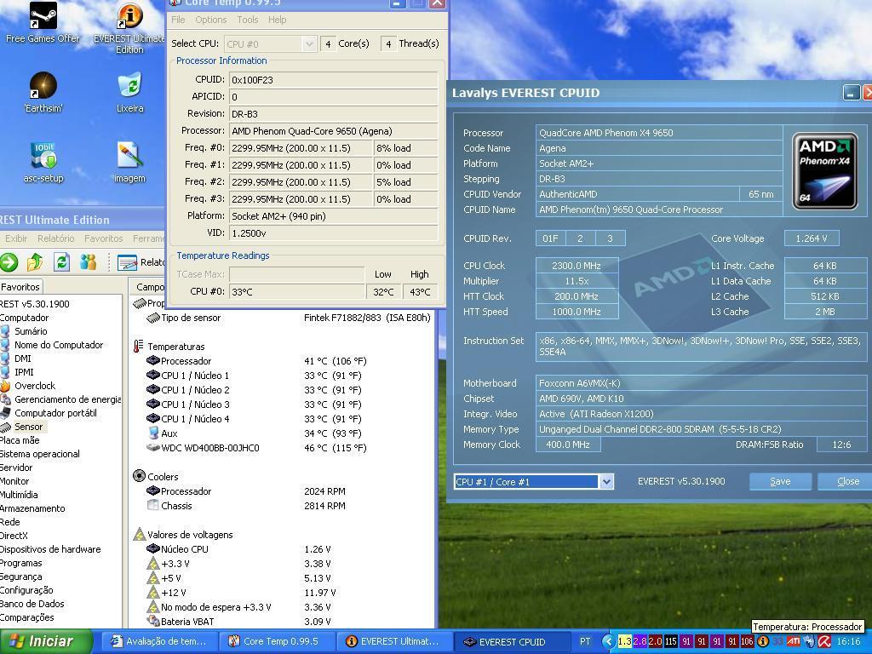This screenshot has width=872, height=654.
Task: Click the Iniciar start button
Action: (46, 641)
